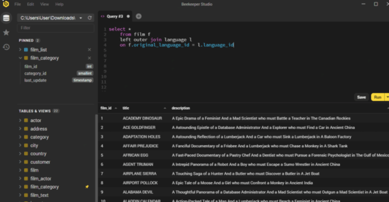The width and height of the screenshot is (389, 202).
Task: Click the Save button
Action: pyautogui.click(x=361, y=97)
